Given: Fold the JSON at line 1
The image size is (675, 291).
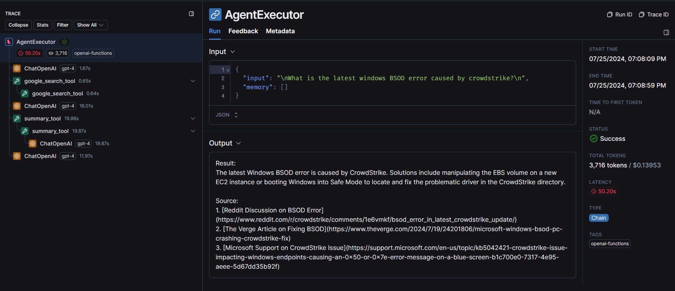Looking at the screenshot, I should [x=228, y=70].
